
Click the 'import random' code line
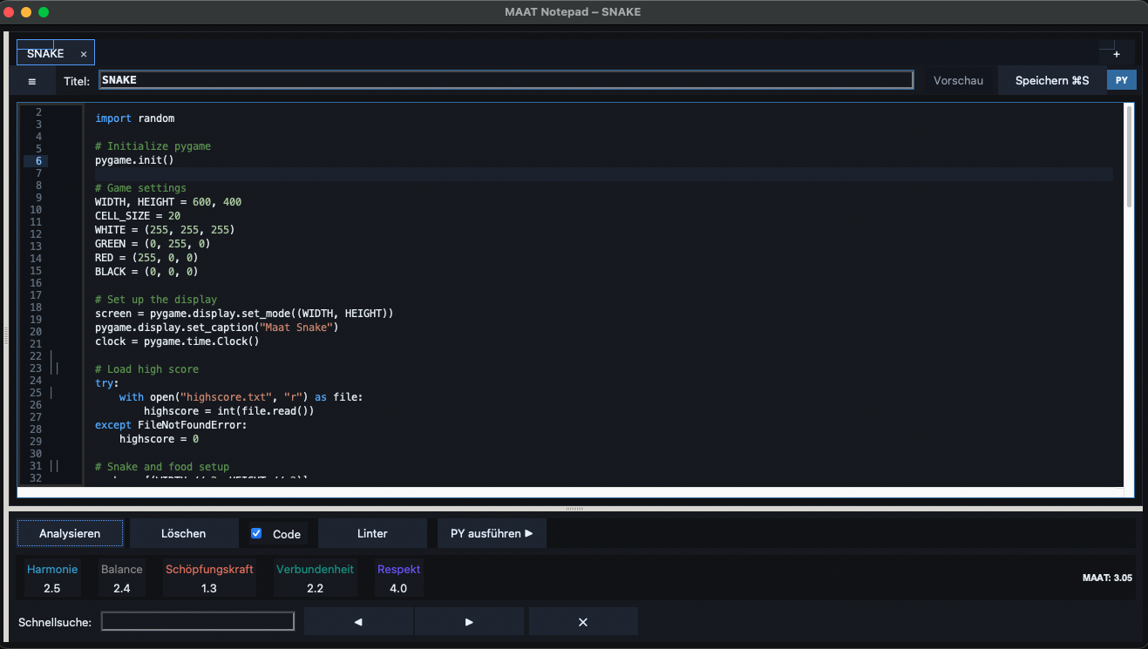click(x=135, y=118)
